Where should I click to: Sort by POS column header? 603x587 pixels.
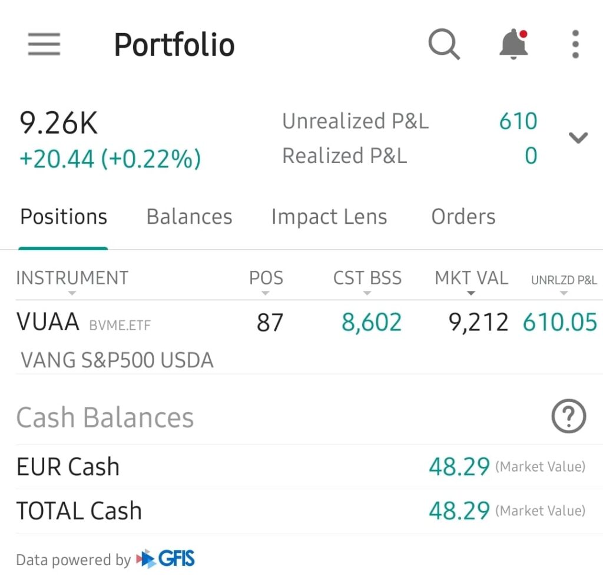266,278
